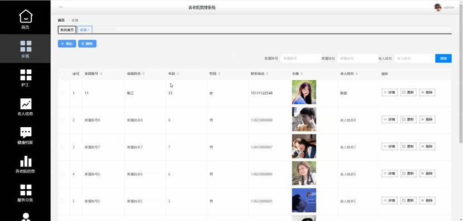Open the 老人信息 chart icon in sidebar
463x221 pixels.
[x=26, y=104]
